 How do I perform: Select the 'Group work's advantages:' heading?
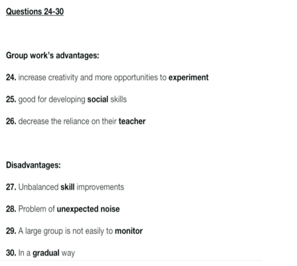[x=52, y=55]
